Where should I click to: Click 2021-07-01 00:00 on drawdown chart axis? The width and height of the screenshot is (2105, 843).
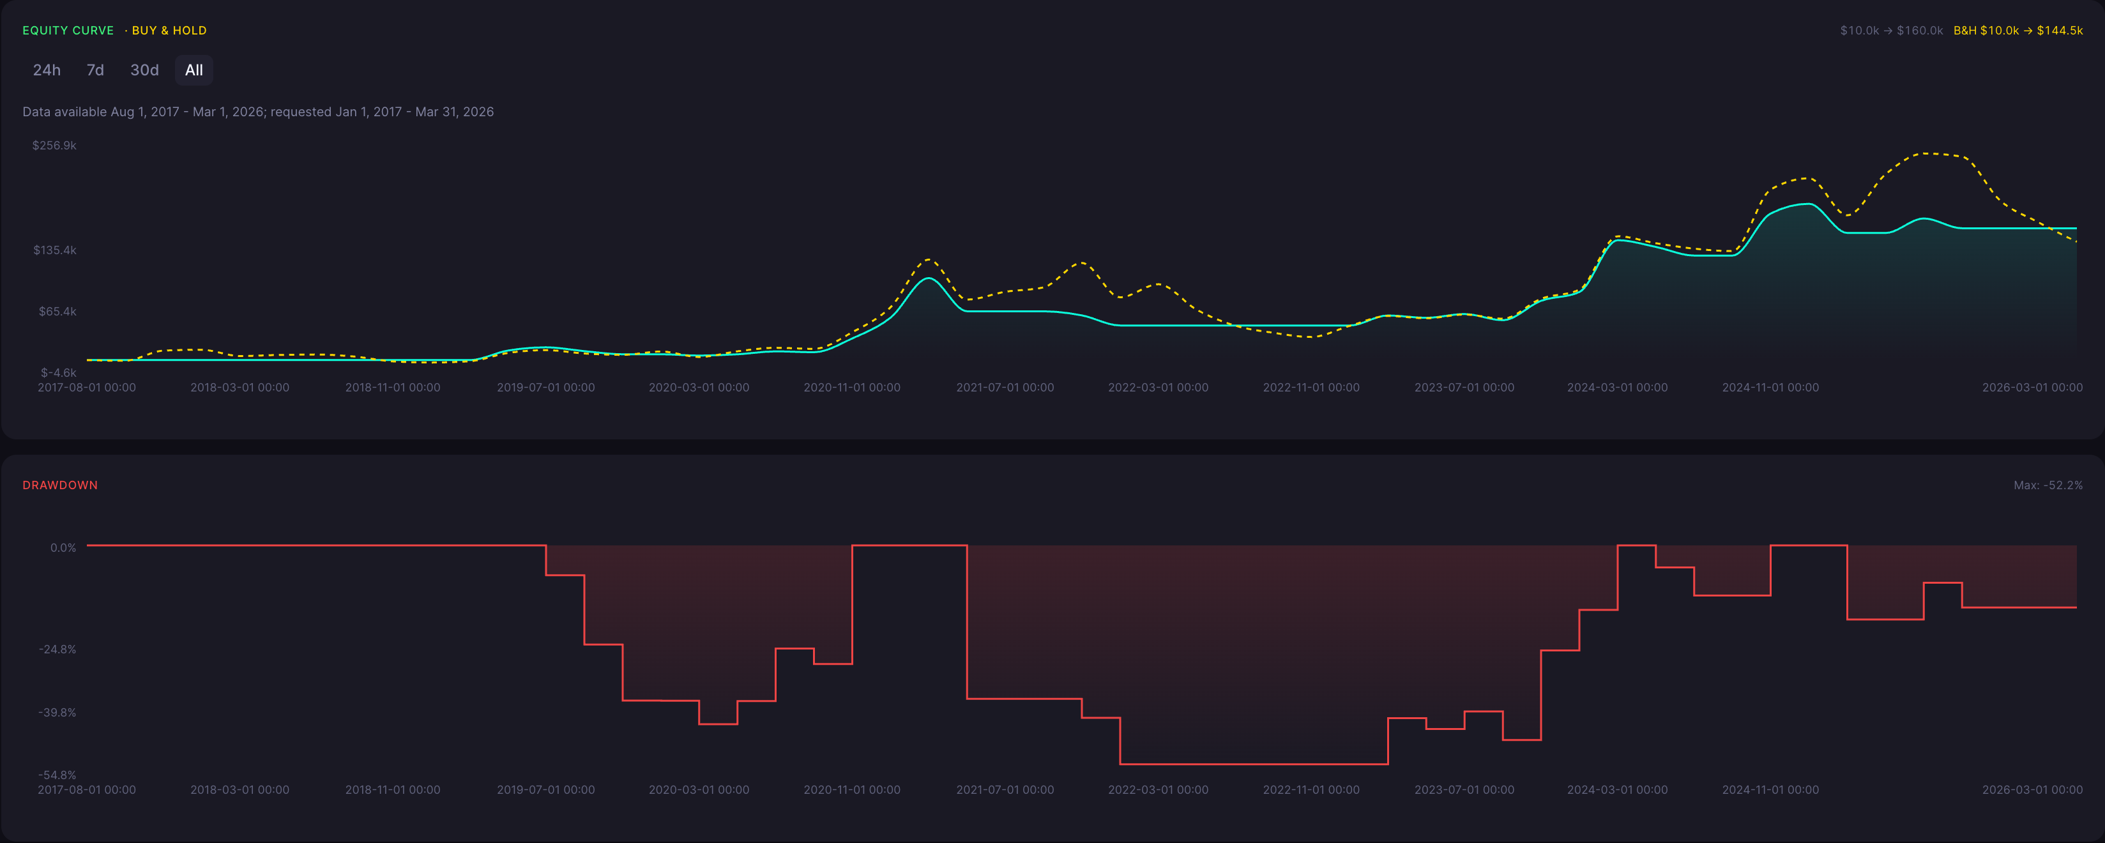pos(1005,790)
